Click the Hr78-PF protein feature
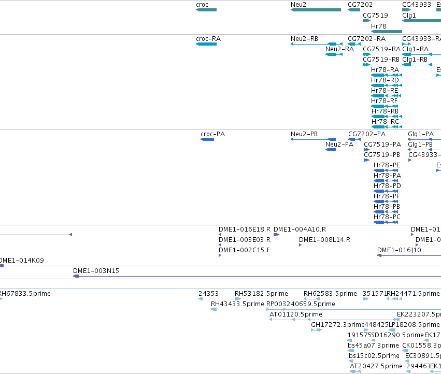This screenshot has width=441, height=374. pyautogui.click(x=386, y=202)
